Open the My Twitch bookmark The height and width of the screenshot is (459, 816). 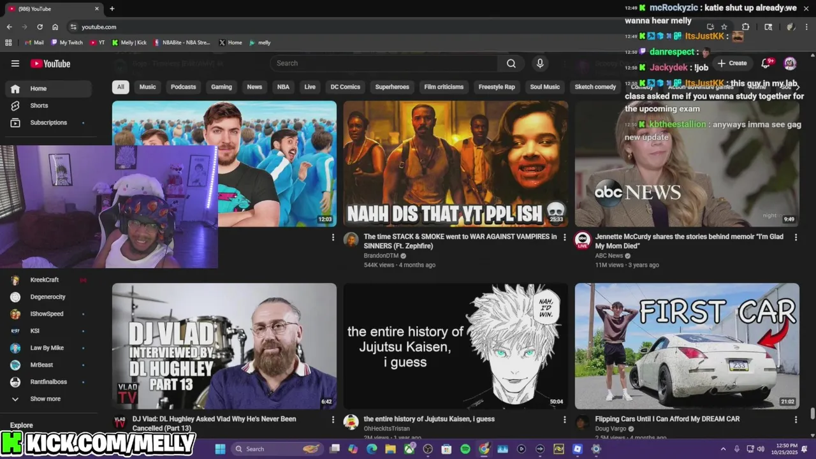pyautogui.click(x=67, y=43)
